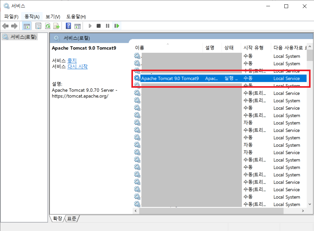Open the 파일(F) menu
The image size is (314, 231).
[11, 17]
